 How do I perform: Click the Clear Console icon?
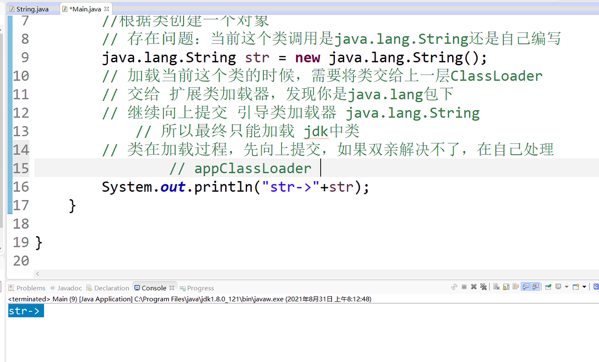coord(496,287)
